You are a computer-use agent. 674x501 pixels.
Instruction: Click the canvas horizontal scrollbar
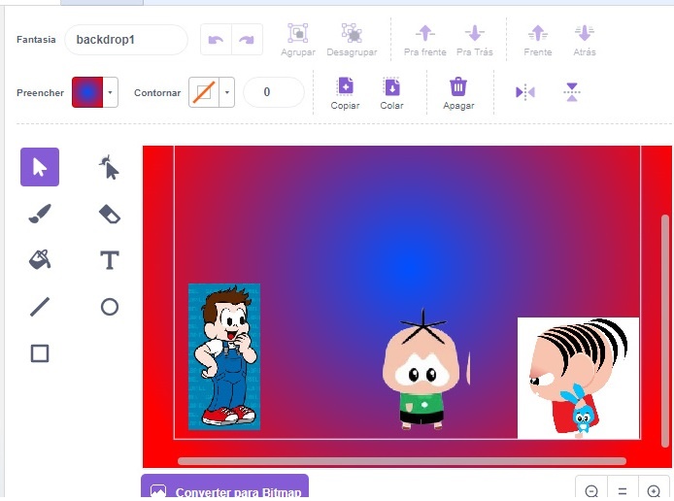point(402,461)
